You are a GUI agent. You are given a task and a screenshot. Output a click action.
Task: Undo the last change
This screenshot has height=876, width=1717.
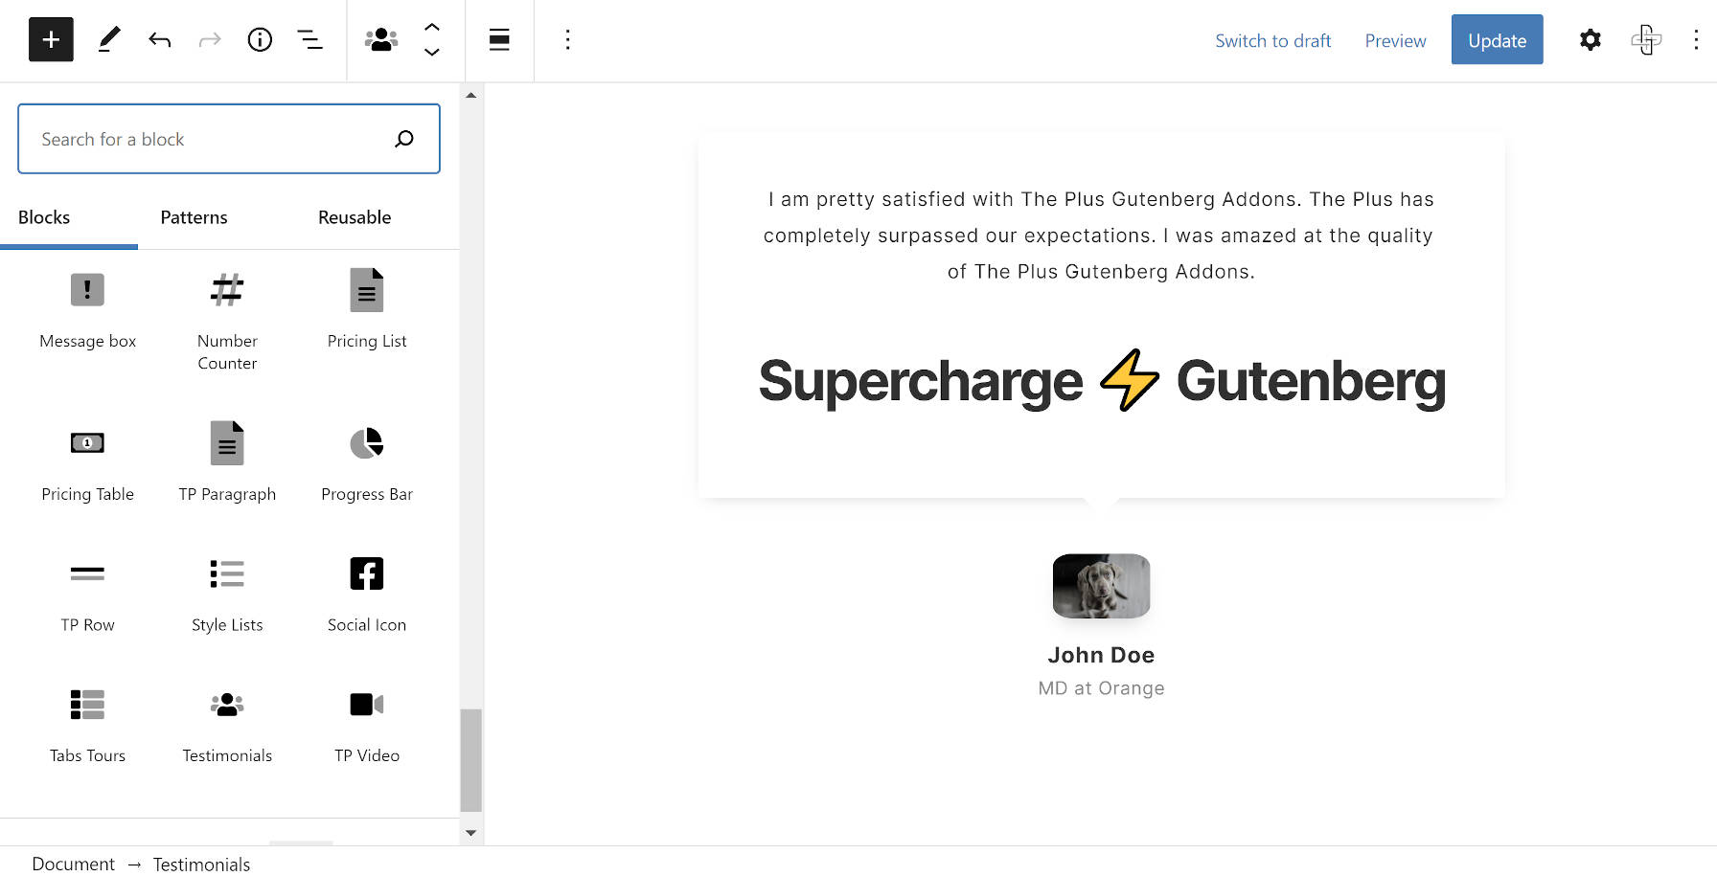point(160,39)
